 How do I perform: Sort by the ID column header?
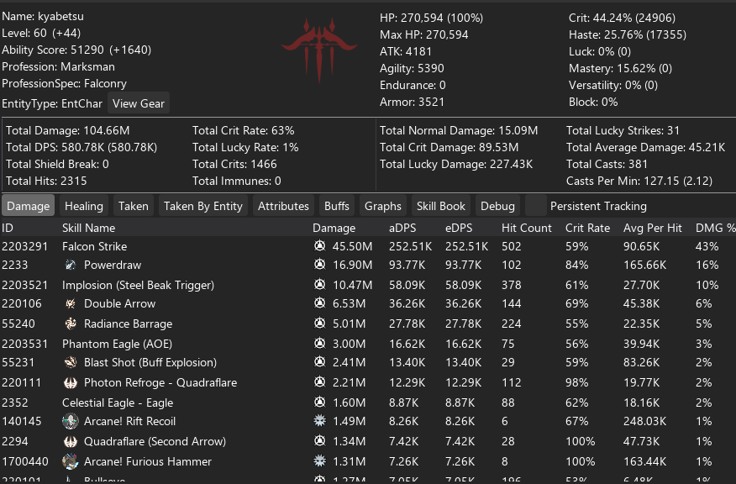(x=8, y=228)
